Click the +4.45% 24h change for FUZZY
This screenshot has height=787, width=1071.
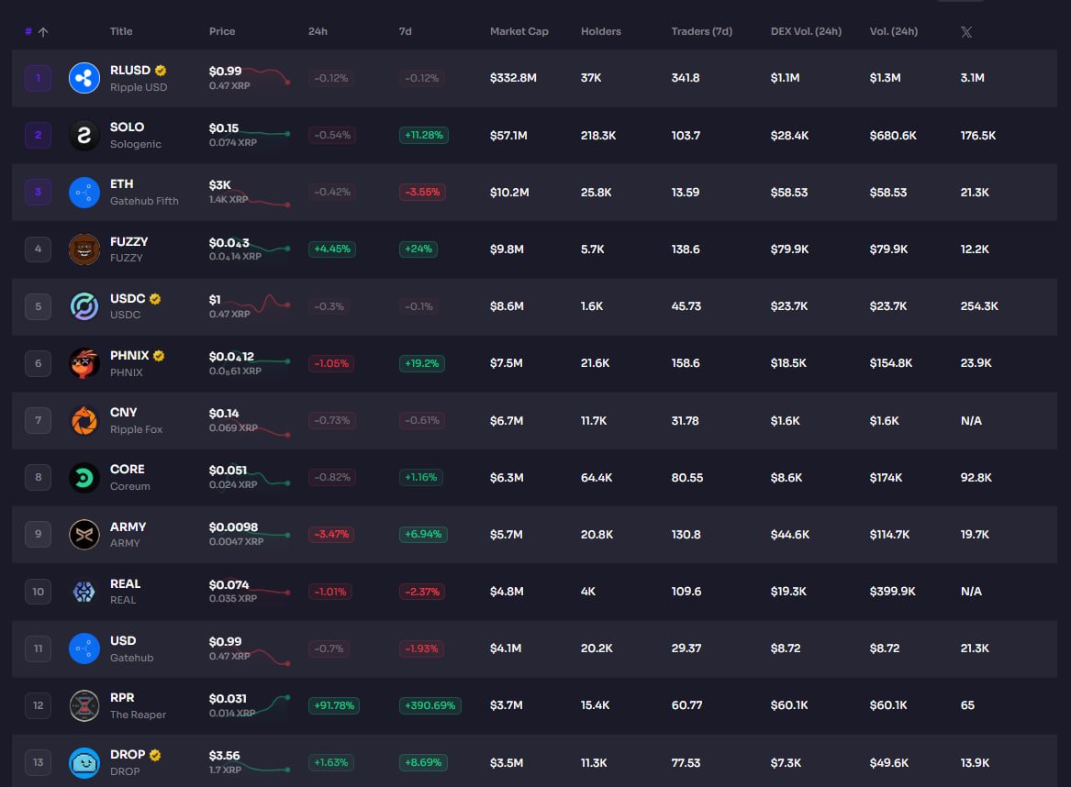click(332, 249)
